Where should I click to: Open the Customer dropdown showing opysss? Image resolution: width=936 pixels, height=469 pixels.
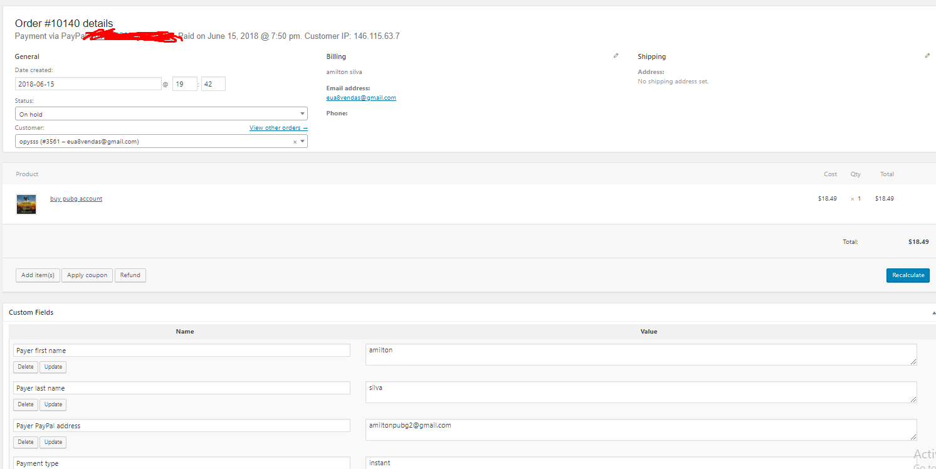coord(161,141)
